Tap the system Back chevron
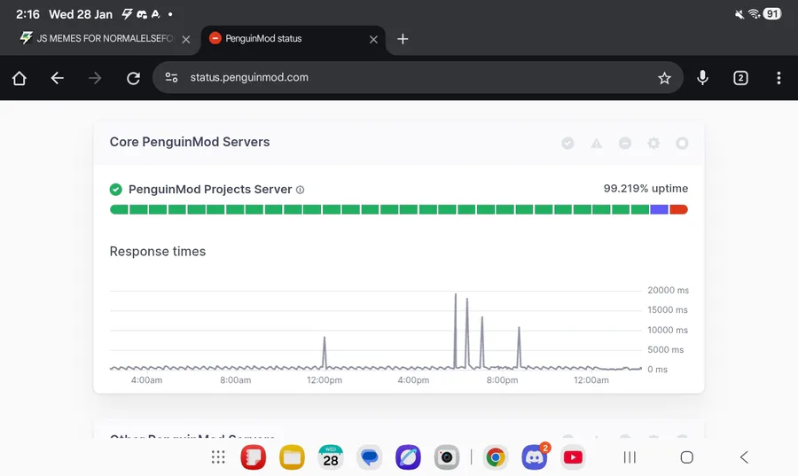Image resolution: width=798 pixels, height=476 pixels. [744, 457]
